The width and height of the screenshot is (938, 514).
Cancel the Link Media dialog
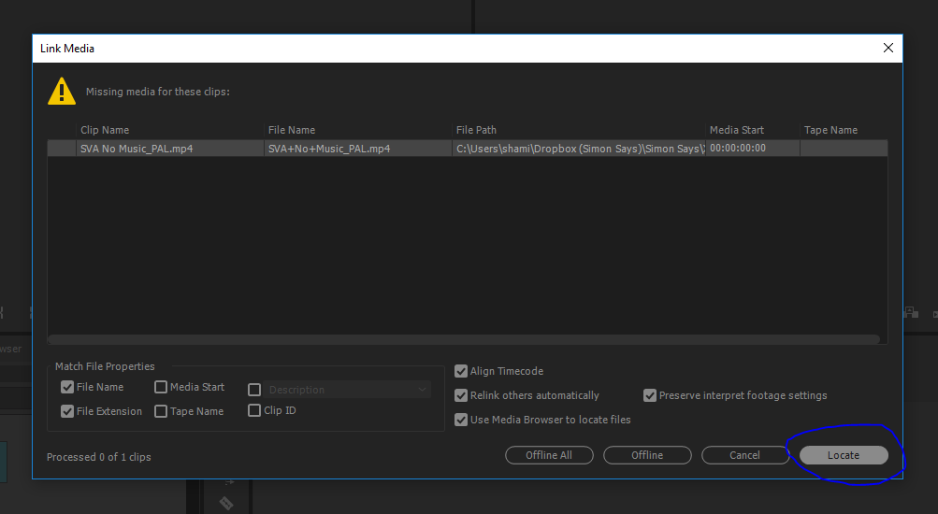(744, 455)
